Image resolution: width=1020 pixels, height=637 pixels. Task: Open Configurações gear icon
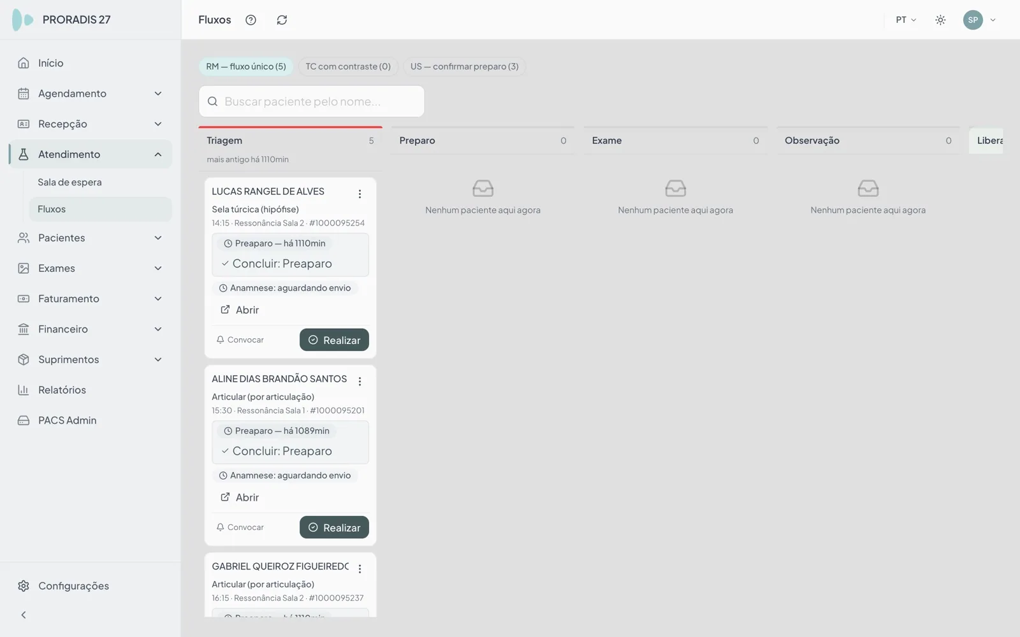coord(24,586)
